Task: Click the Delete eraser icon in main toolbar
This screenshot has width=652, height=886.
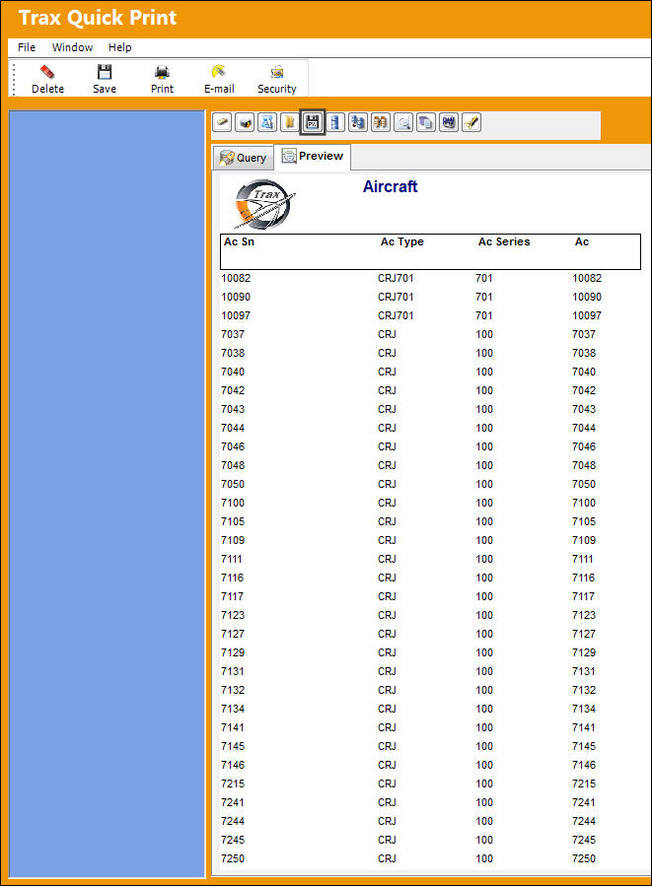Action: pos(47,72)
